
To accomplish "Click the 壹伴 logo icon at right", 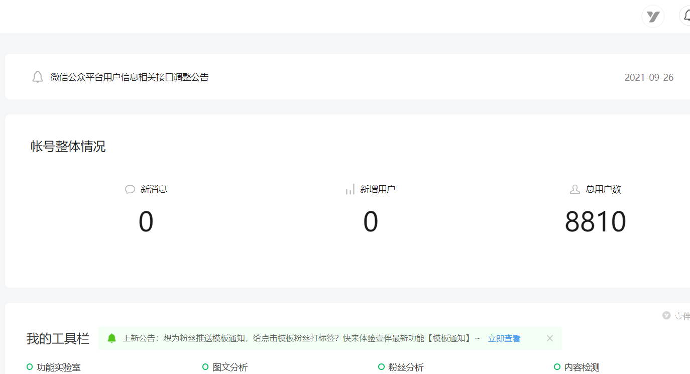I will pos(666,316).
